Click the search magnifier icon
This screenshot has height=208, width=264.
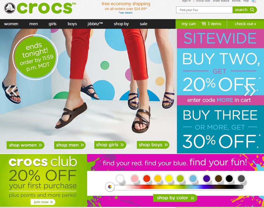pos(252,10)
